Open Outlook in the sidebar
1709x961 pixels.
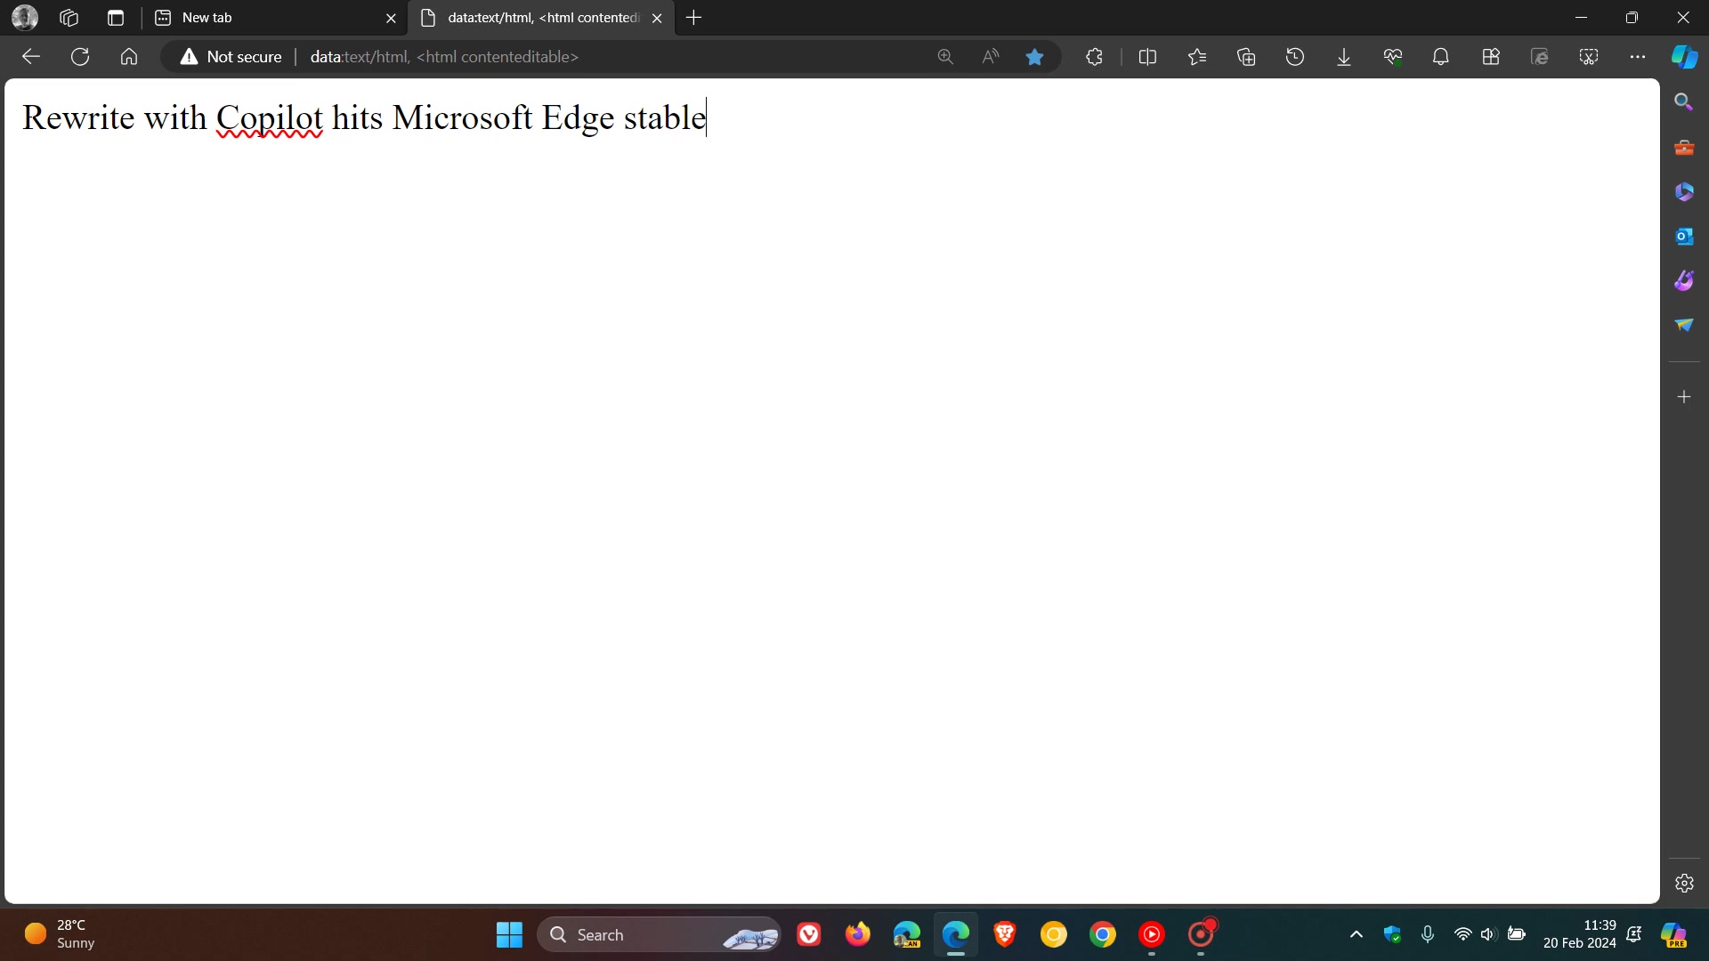[1684, 236]
